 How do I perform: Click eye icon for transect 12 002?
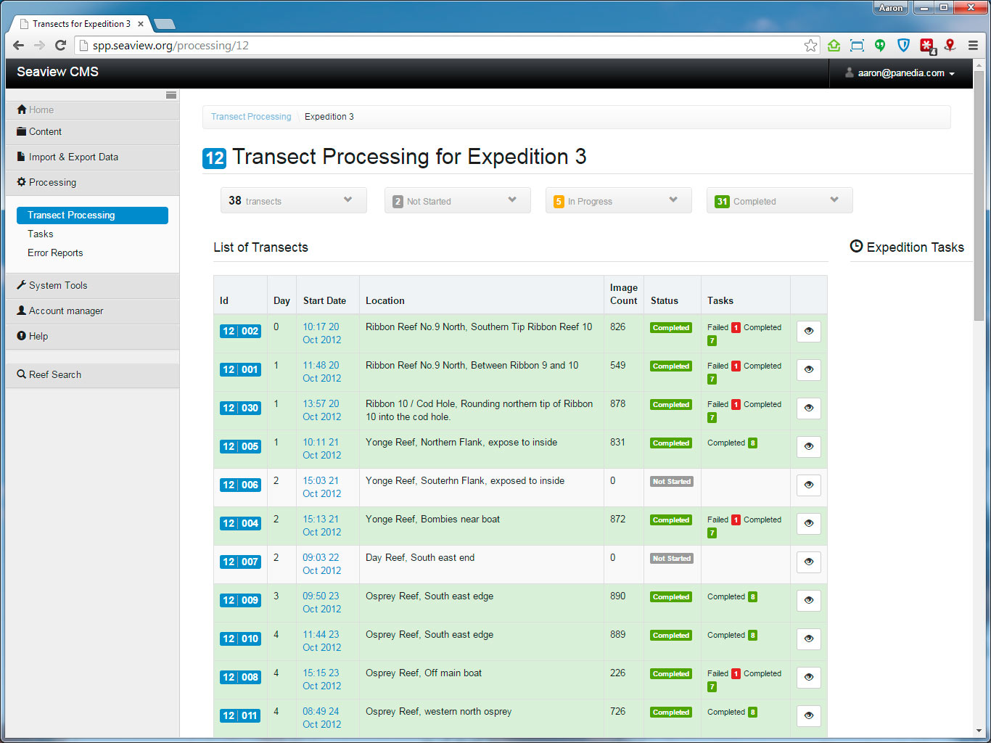coord(808,332)
